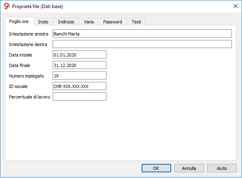
Task: Select the Foglio ore tab
Action: (x=19, y=21)
